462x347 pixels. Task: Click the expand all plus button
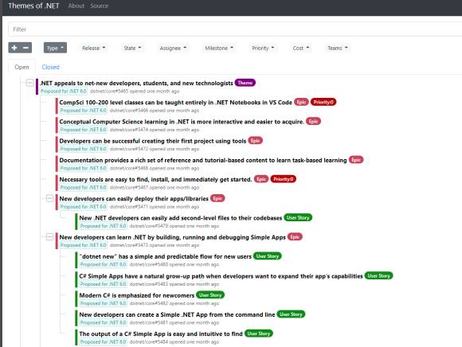(14, 48)
